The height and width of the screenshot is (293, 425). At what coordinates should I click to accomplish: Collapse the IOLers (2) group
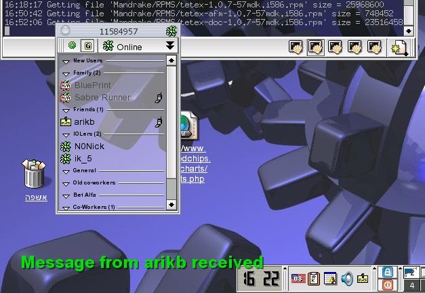(66, 135)
